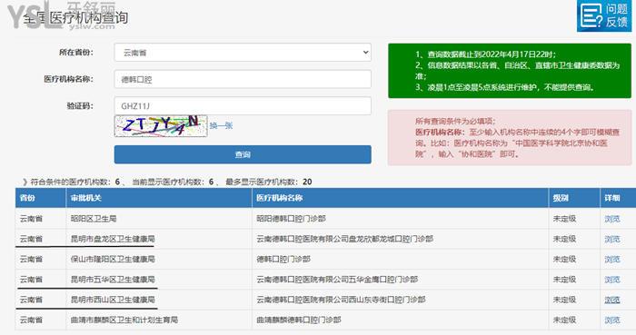The height and width of the screenshot is (335, 636).
Task: Open the 问题反馈 feedback icon
Action: point(604,15)
